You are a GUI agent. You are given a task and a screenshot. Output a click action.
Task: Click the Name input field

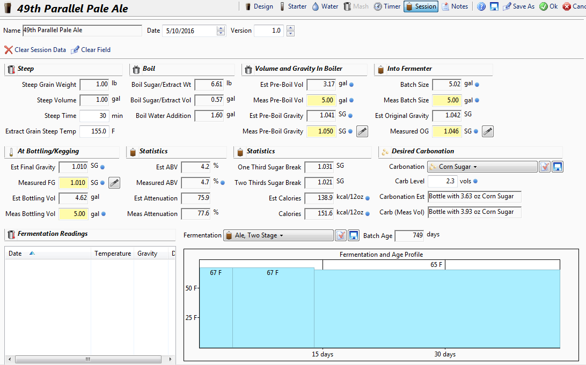click(82, 30)
